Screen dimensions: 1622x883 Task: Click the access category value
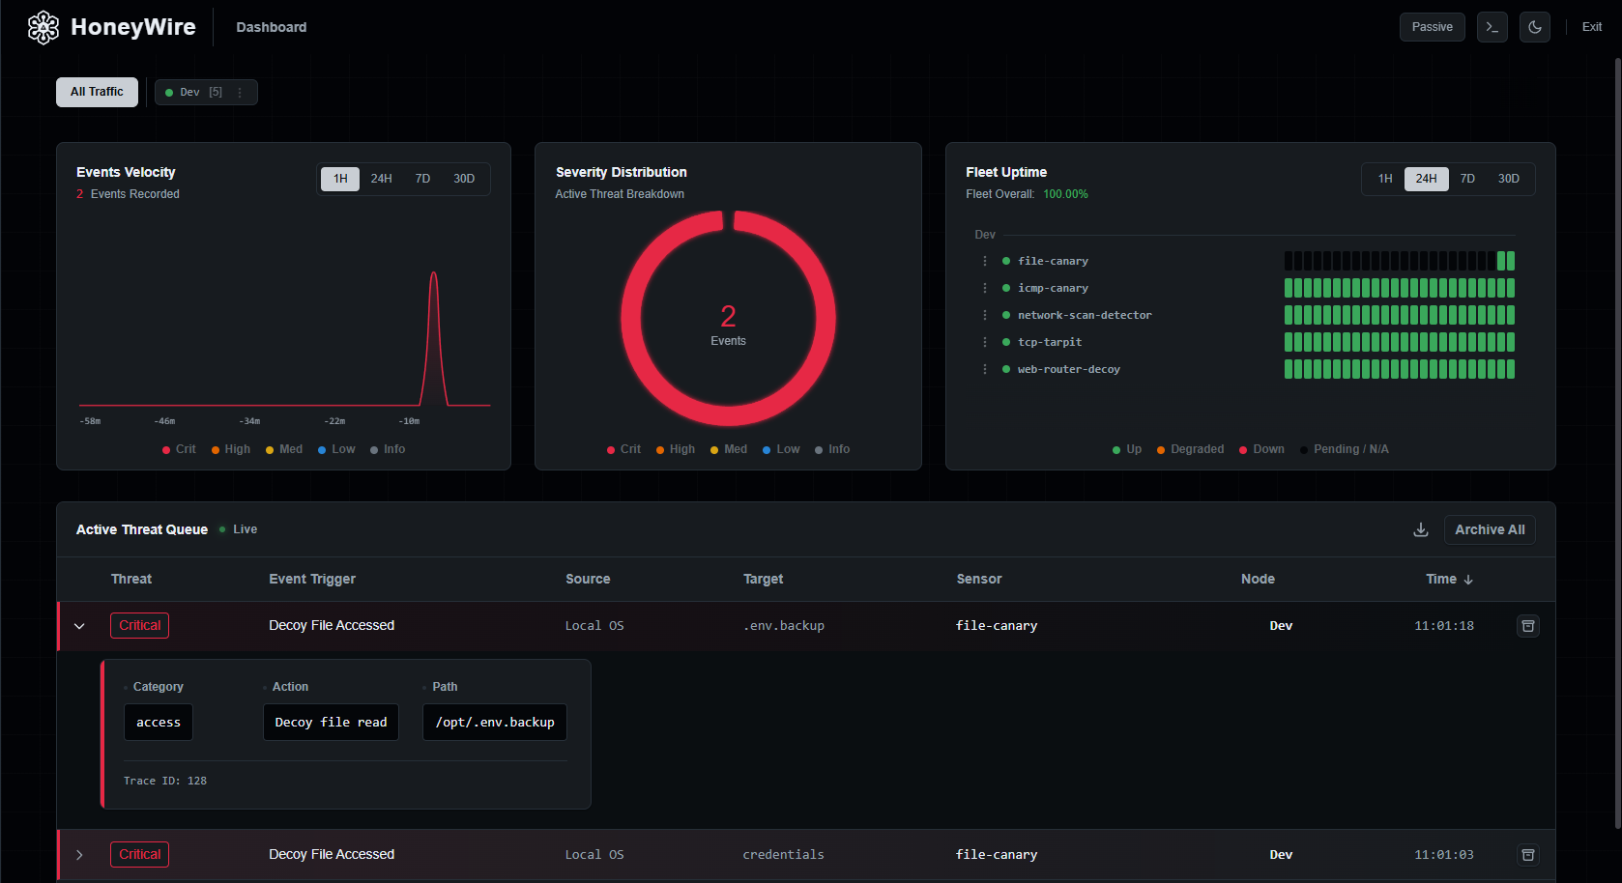(159, 723)
